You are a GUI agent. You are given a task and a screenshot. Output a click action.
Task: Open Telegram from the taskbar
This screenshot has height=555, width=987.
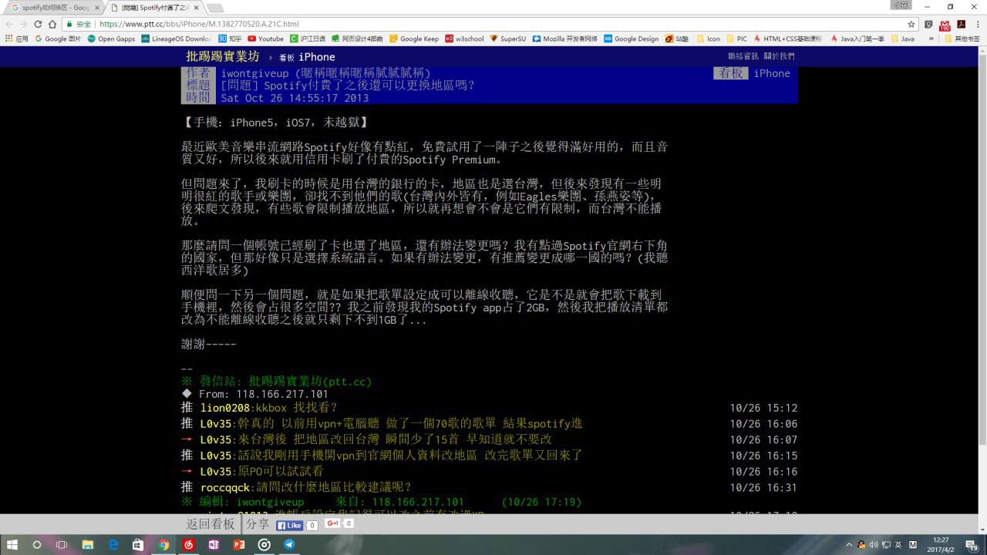[288, 544]
